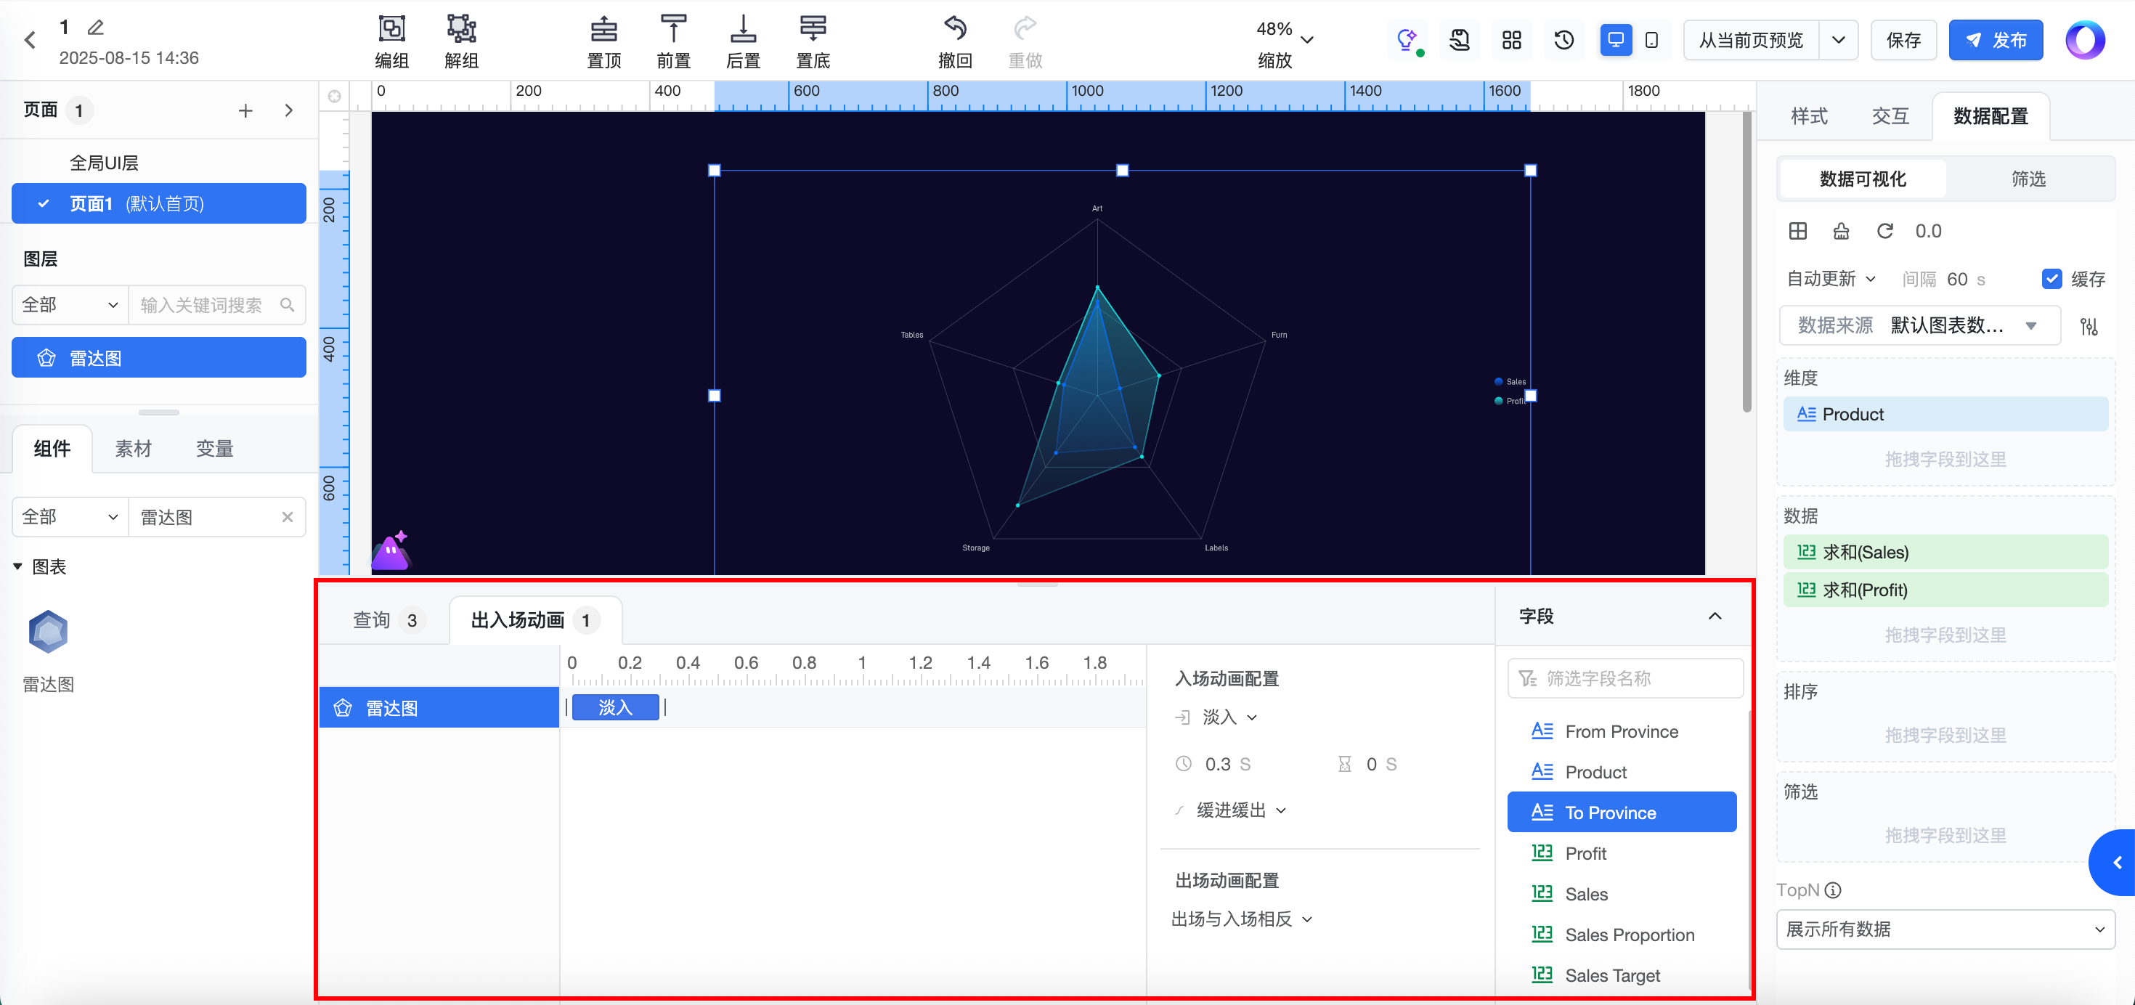Click the 置底 send-to-bottom icon

812,29
